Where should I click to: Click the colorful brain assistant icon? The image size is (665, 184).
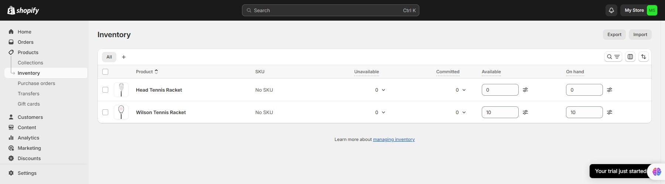pos(657,171)
